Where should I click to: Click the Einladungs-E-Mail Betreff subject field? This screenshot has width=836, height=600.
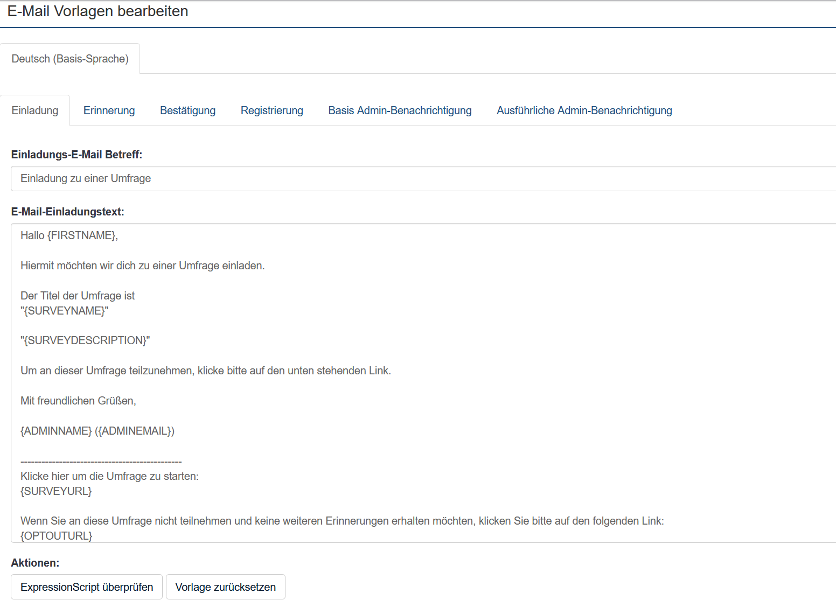[420, 178]
